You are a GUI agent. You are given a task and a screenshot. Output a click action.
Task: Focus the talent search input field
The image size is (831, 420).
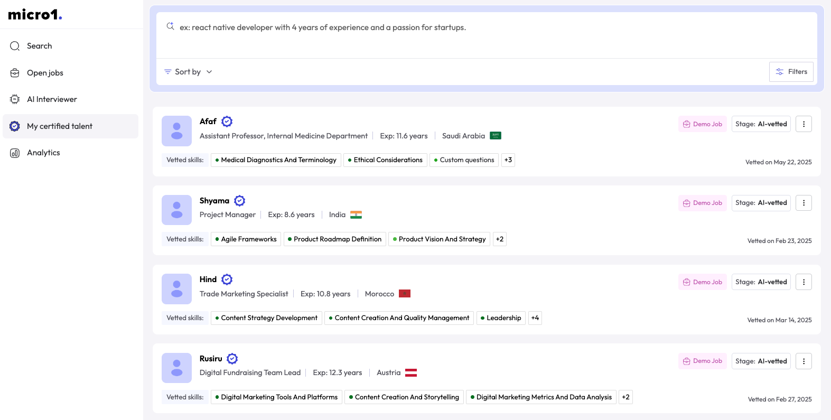487,35
